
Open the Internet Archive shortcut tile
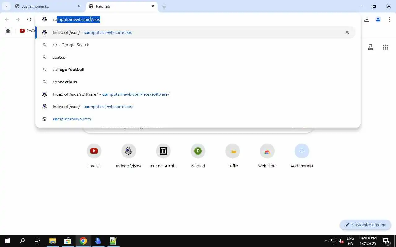tap(163, 156)
